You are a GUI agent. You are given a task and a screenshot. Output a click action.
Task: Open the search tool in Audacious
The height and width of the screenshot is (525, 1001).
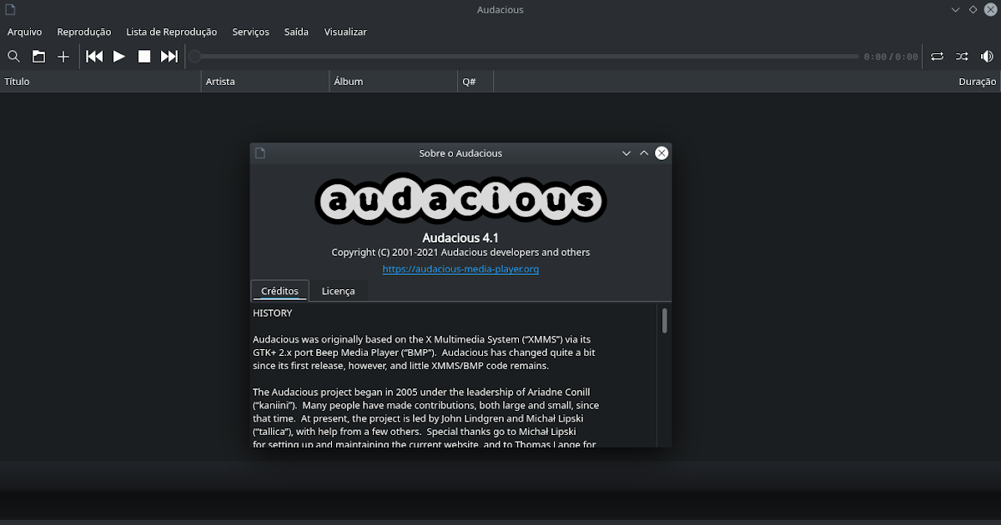13,56
